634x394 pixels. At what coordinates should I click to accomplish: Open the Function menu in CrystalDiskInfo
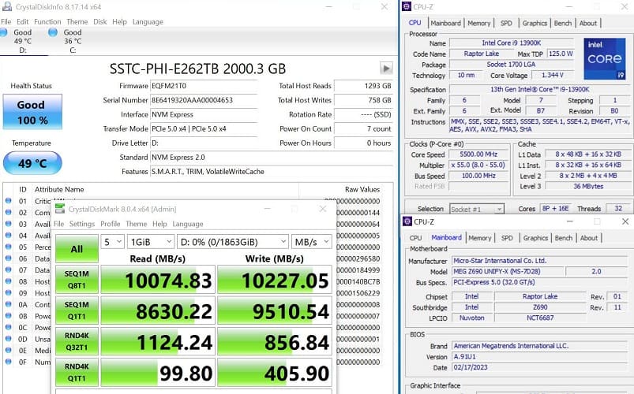click(47, 22)
